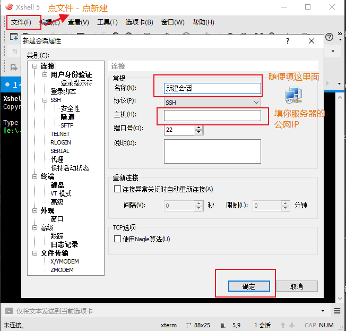Click the 取消 button

coord(297,286)
